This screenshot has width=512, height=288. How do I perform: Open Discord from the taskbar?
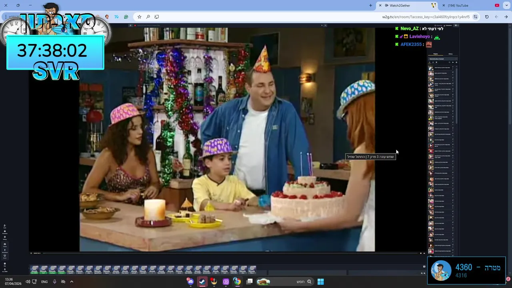tap(190, 282)
